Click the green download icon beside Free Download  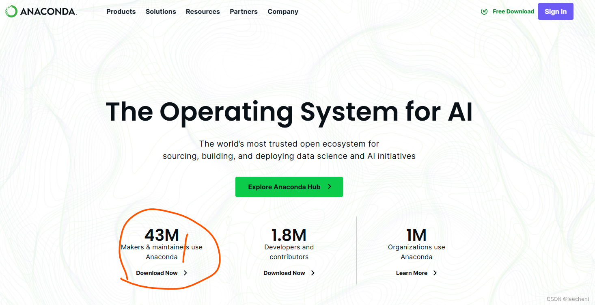[x=484, y=11]
